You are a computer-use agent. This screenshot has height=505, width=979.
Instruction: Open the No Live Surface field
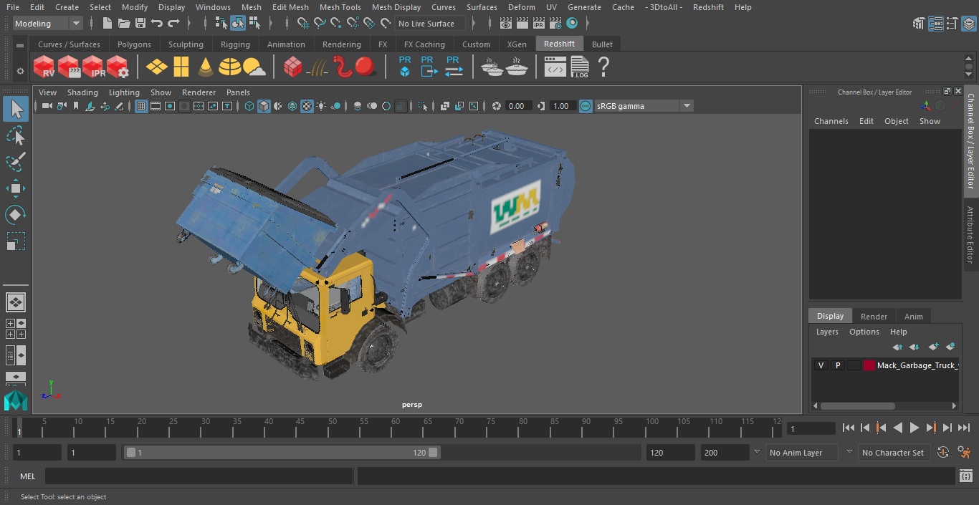pos(430,24)
